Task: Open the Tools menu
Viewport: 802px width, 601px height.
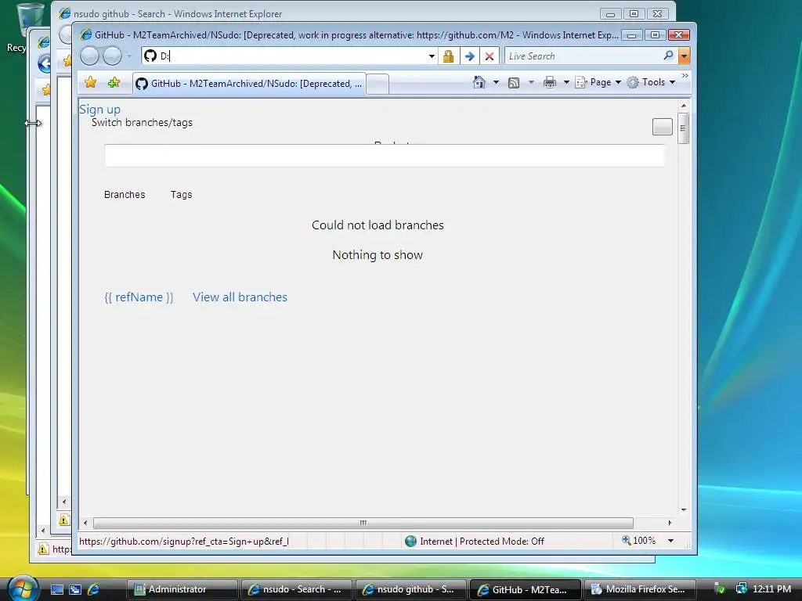Action: pos(651,82)
